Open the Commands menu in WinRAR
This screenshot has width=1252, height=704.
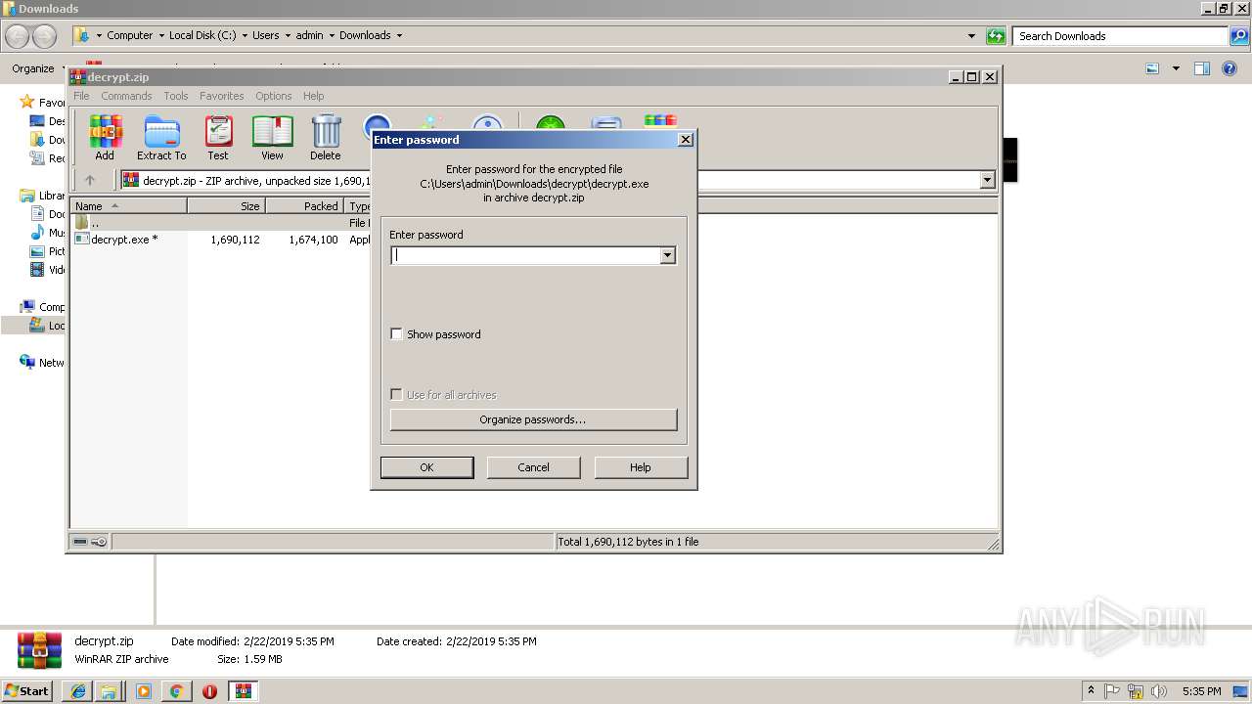coord(126,96)
